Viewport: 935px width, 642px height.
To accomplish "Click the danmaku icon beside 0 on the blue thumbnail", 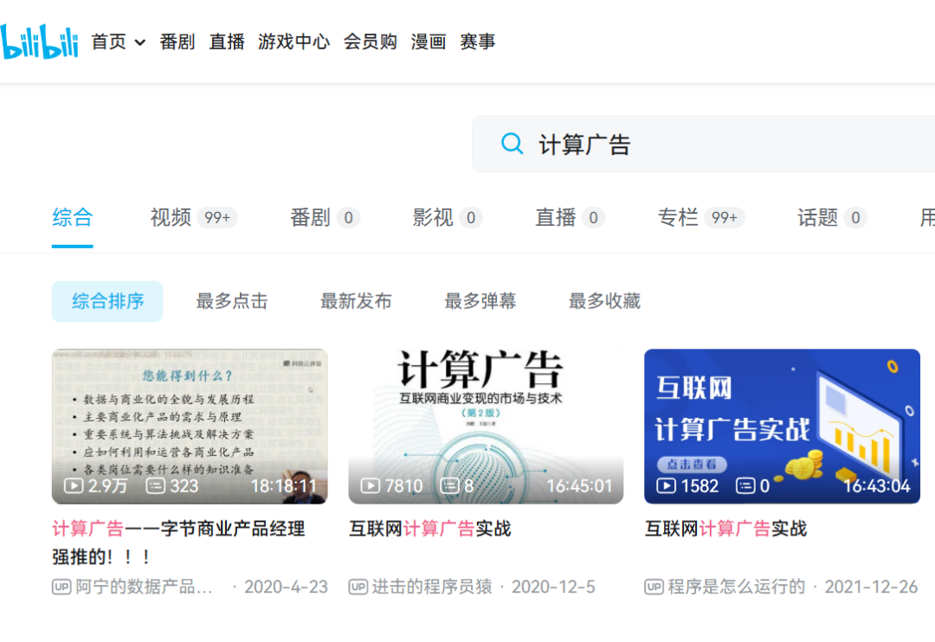I will [x=745, y=485].
